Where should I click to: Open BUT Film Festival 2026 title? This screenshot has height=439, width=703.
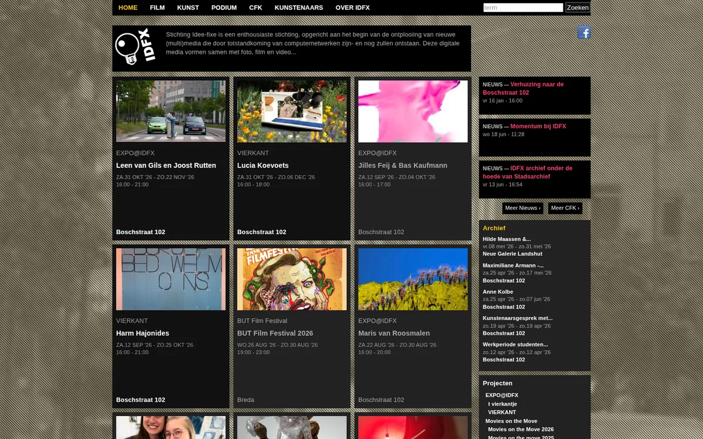275,334
